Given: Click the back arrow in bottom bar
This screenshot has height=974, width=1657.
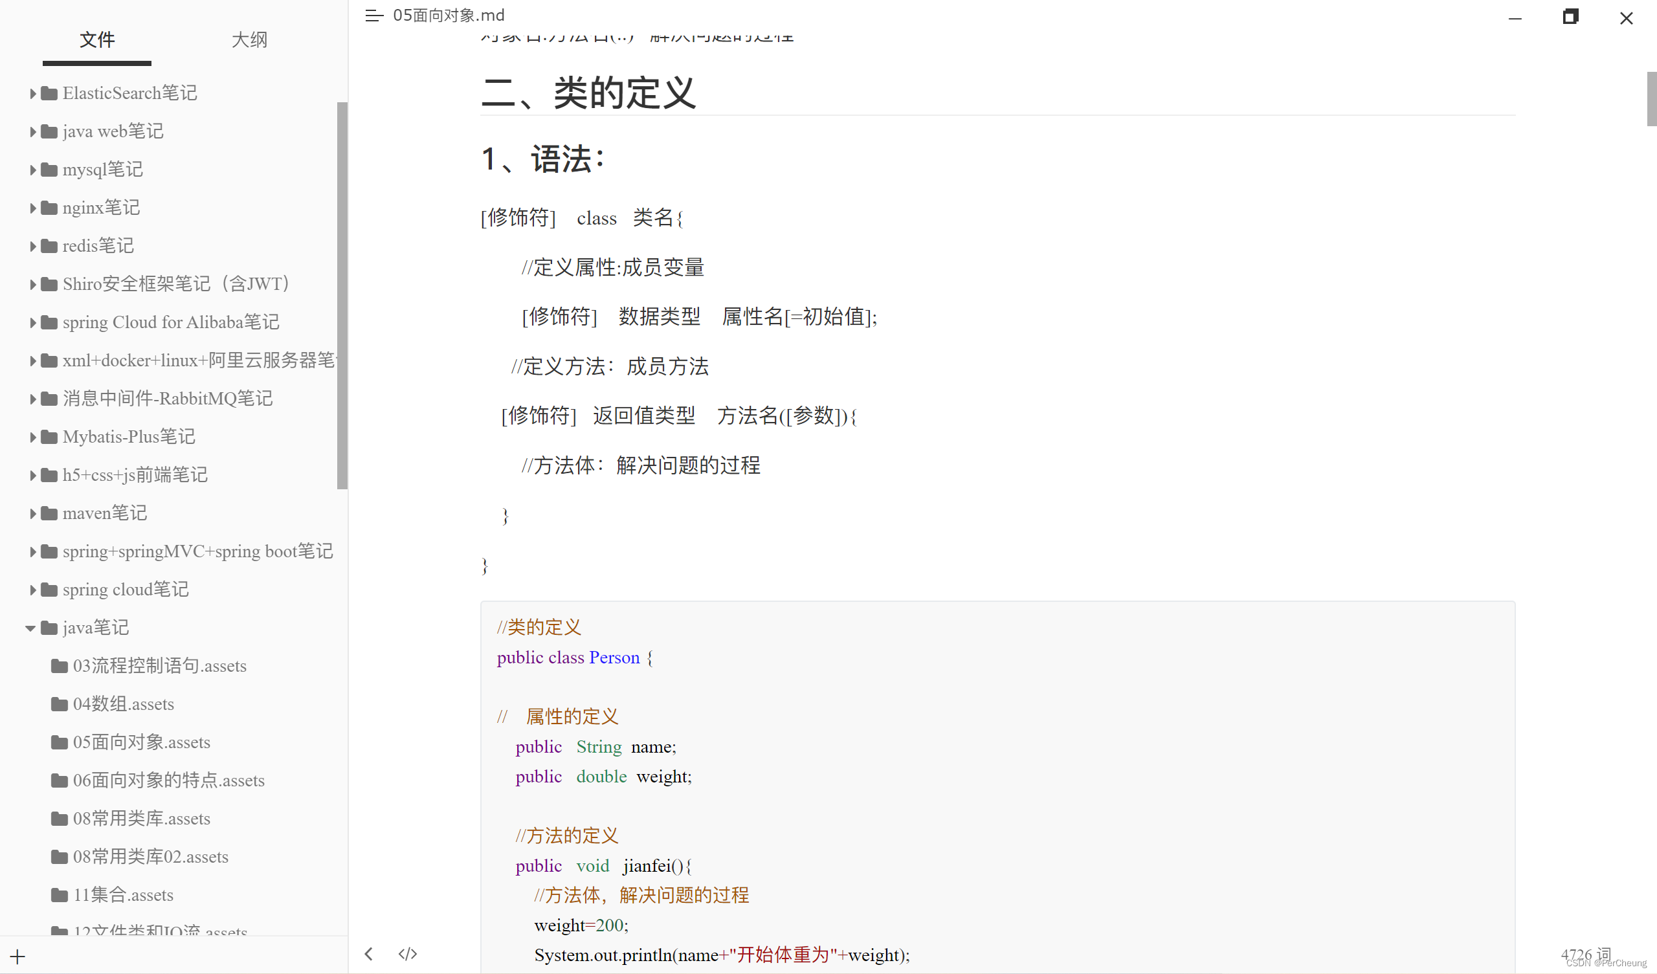Looking at the screenshot, I should click(x=369, y=953).
